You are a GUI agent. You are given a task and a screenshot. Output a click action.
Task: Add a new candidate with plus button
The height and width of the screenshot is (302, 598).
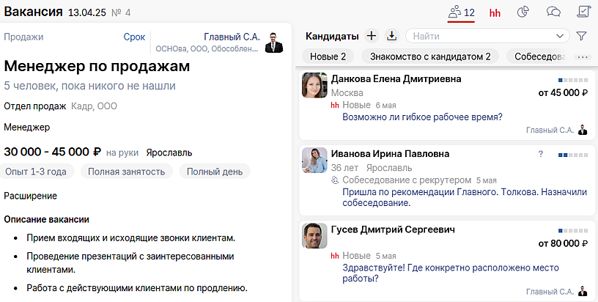point(371,35)
